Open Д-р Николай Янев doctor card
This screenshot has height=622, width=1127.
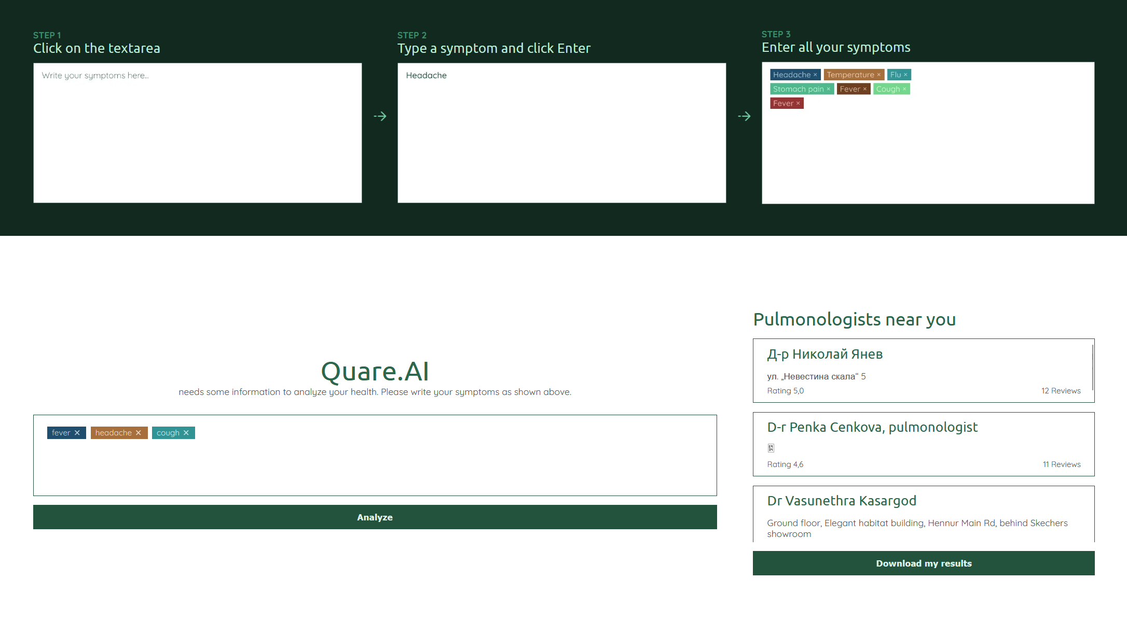point(825,355)
